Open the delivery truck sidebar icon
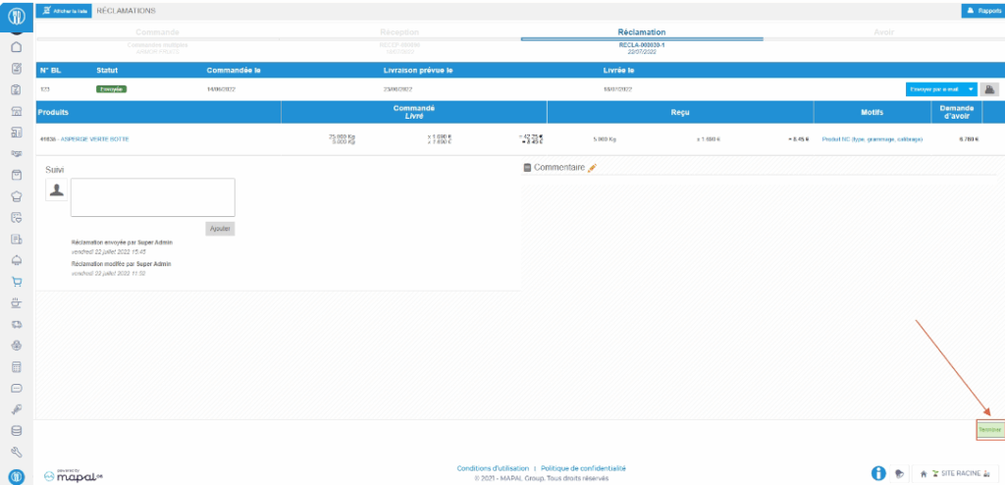Viewport: 1005px width, 485px height. tap(17, 324)
